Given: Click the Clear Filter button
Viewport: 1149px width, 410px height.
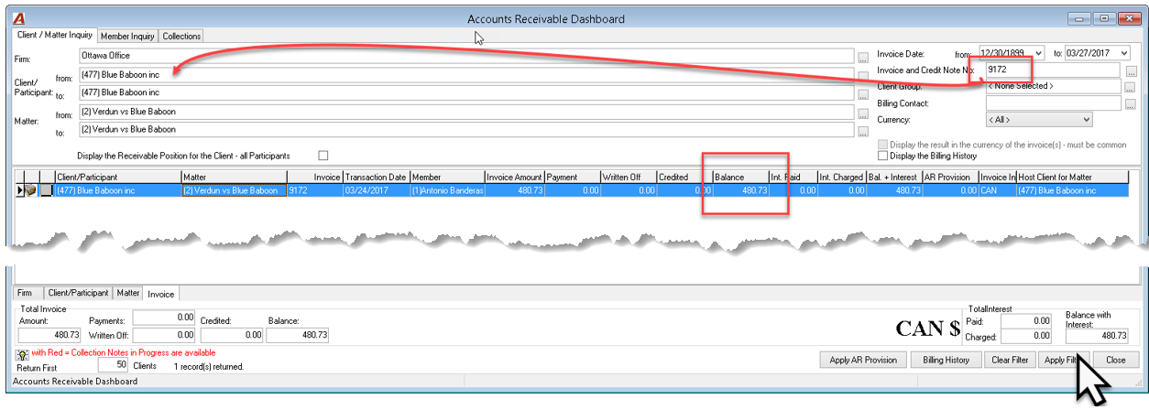Looking at the screenshot, I should point(1009,360).
